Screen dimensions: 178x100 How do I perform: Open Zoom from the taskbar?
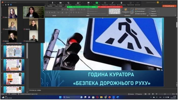pyautogui.click(x=114, y=97)
